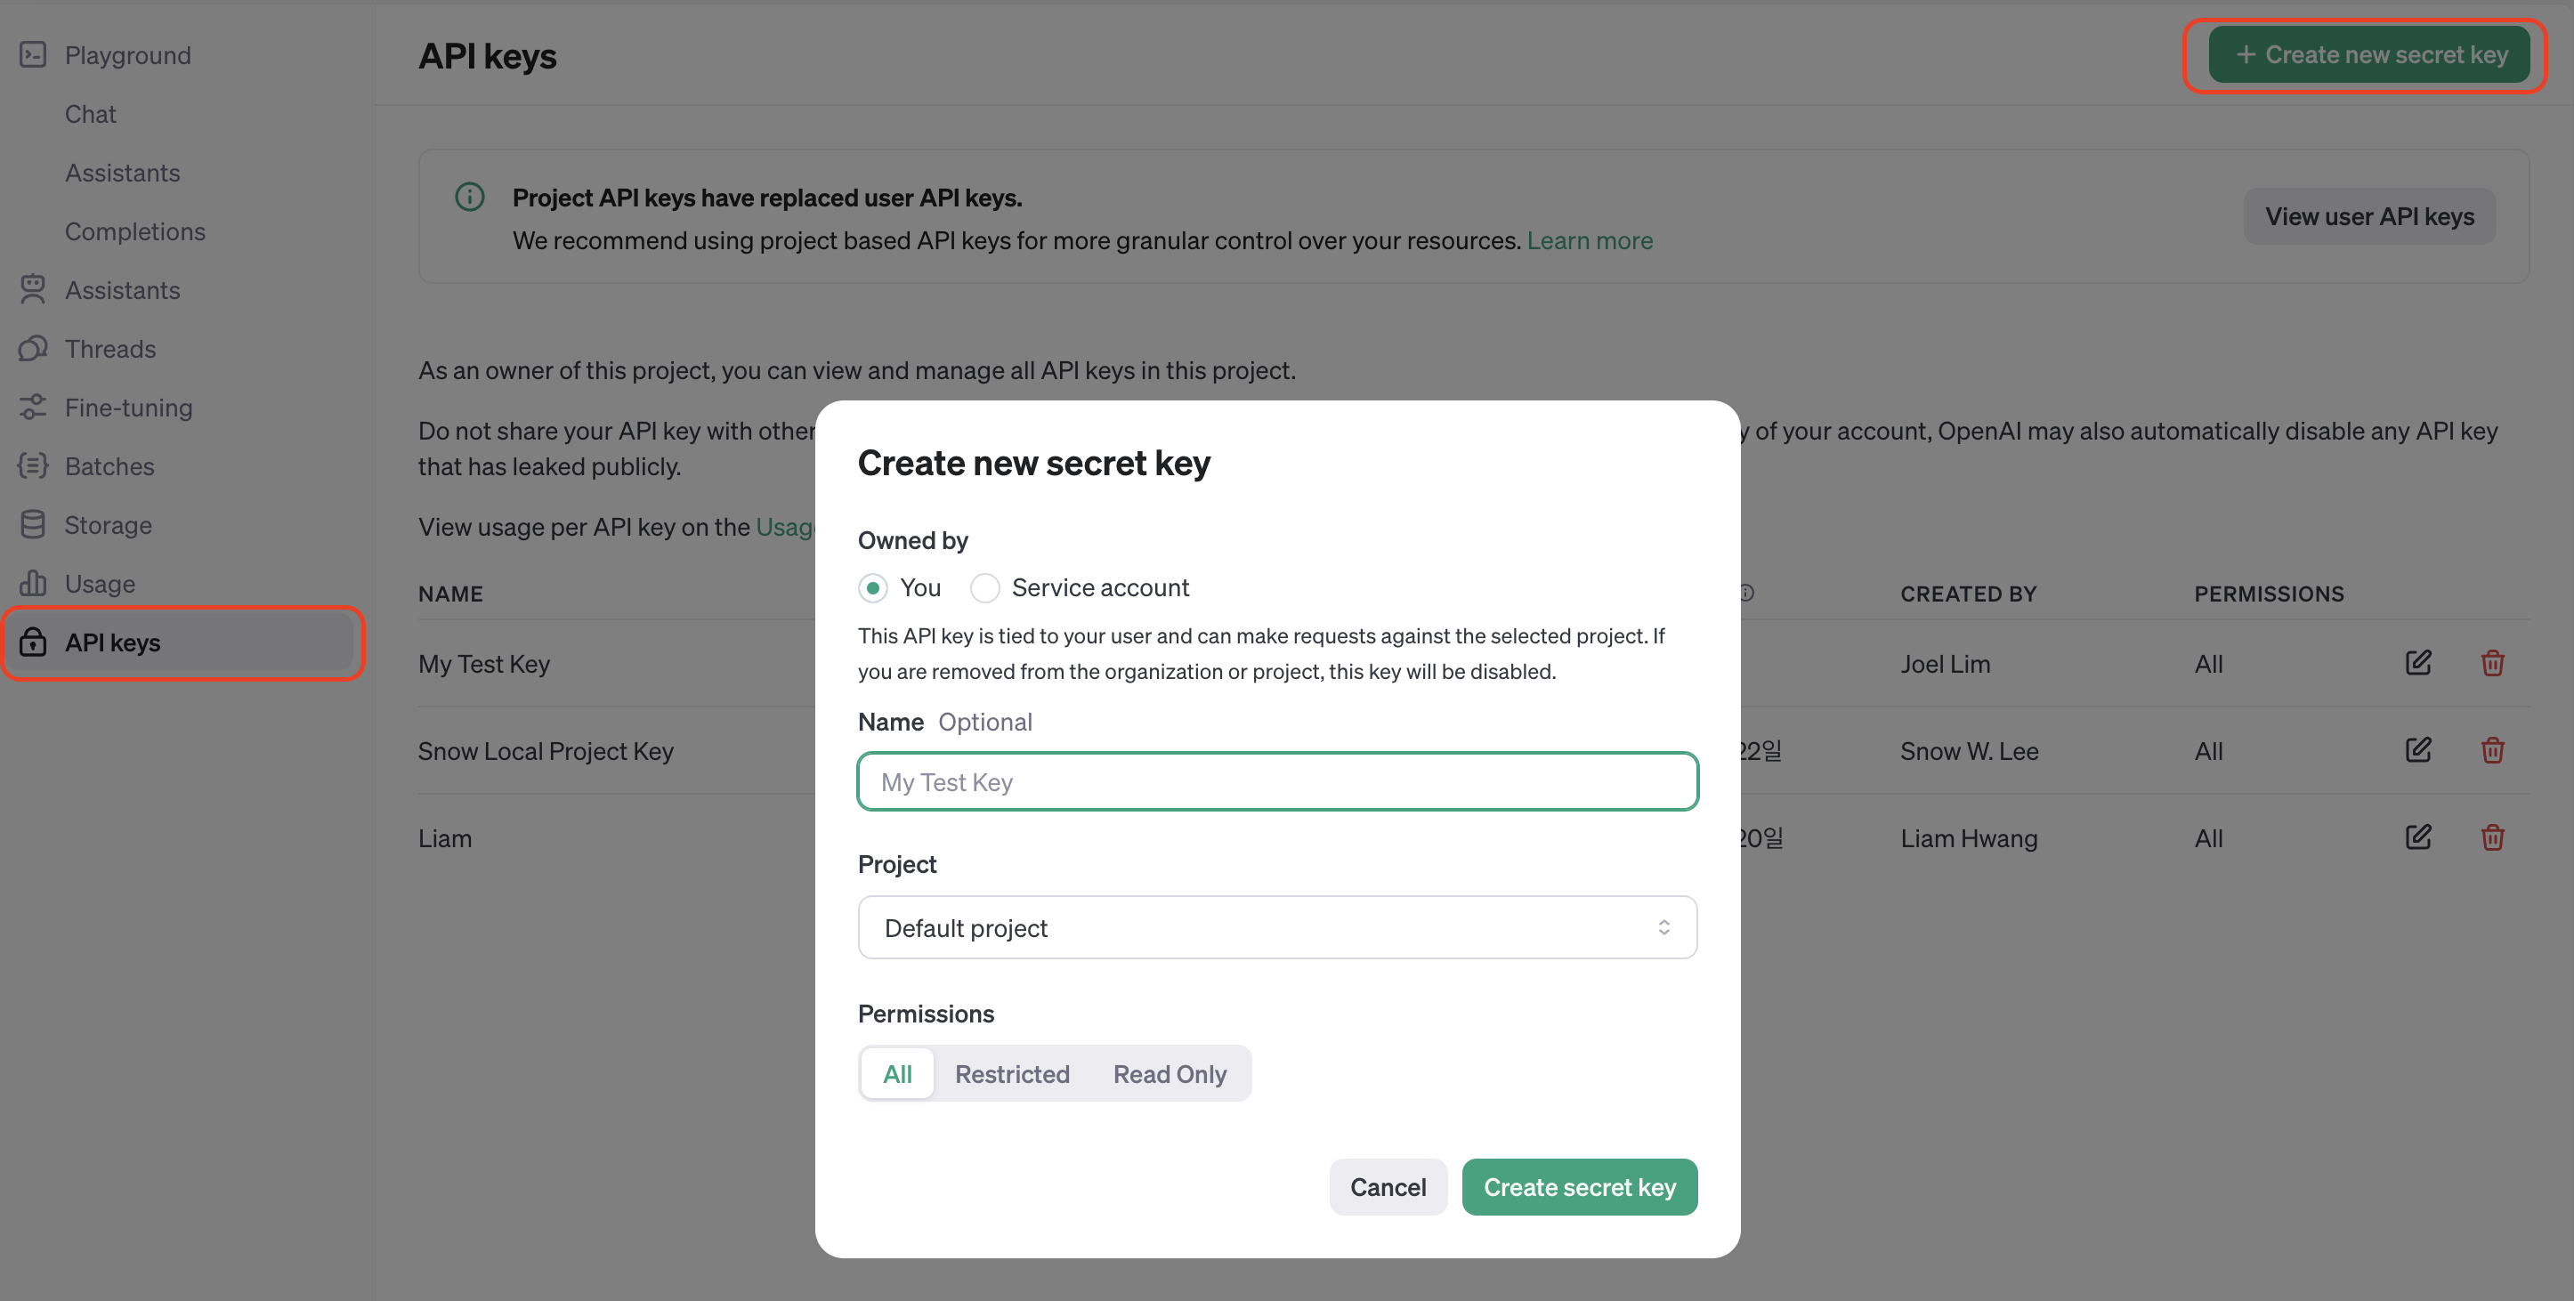Select the Service account owner option
2574x1301 pixels.
coord(985,587)
